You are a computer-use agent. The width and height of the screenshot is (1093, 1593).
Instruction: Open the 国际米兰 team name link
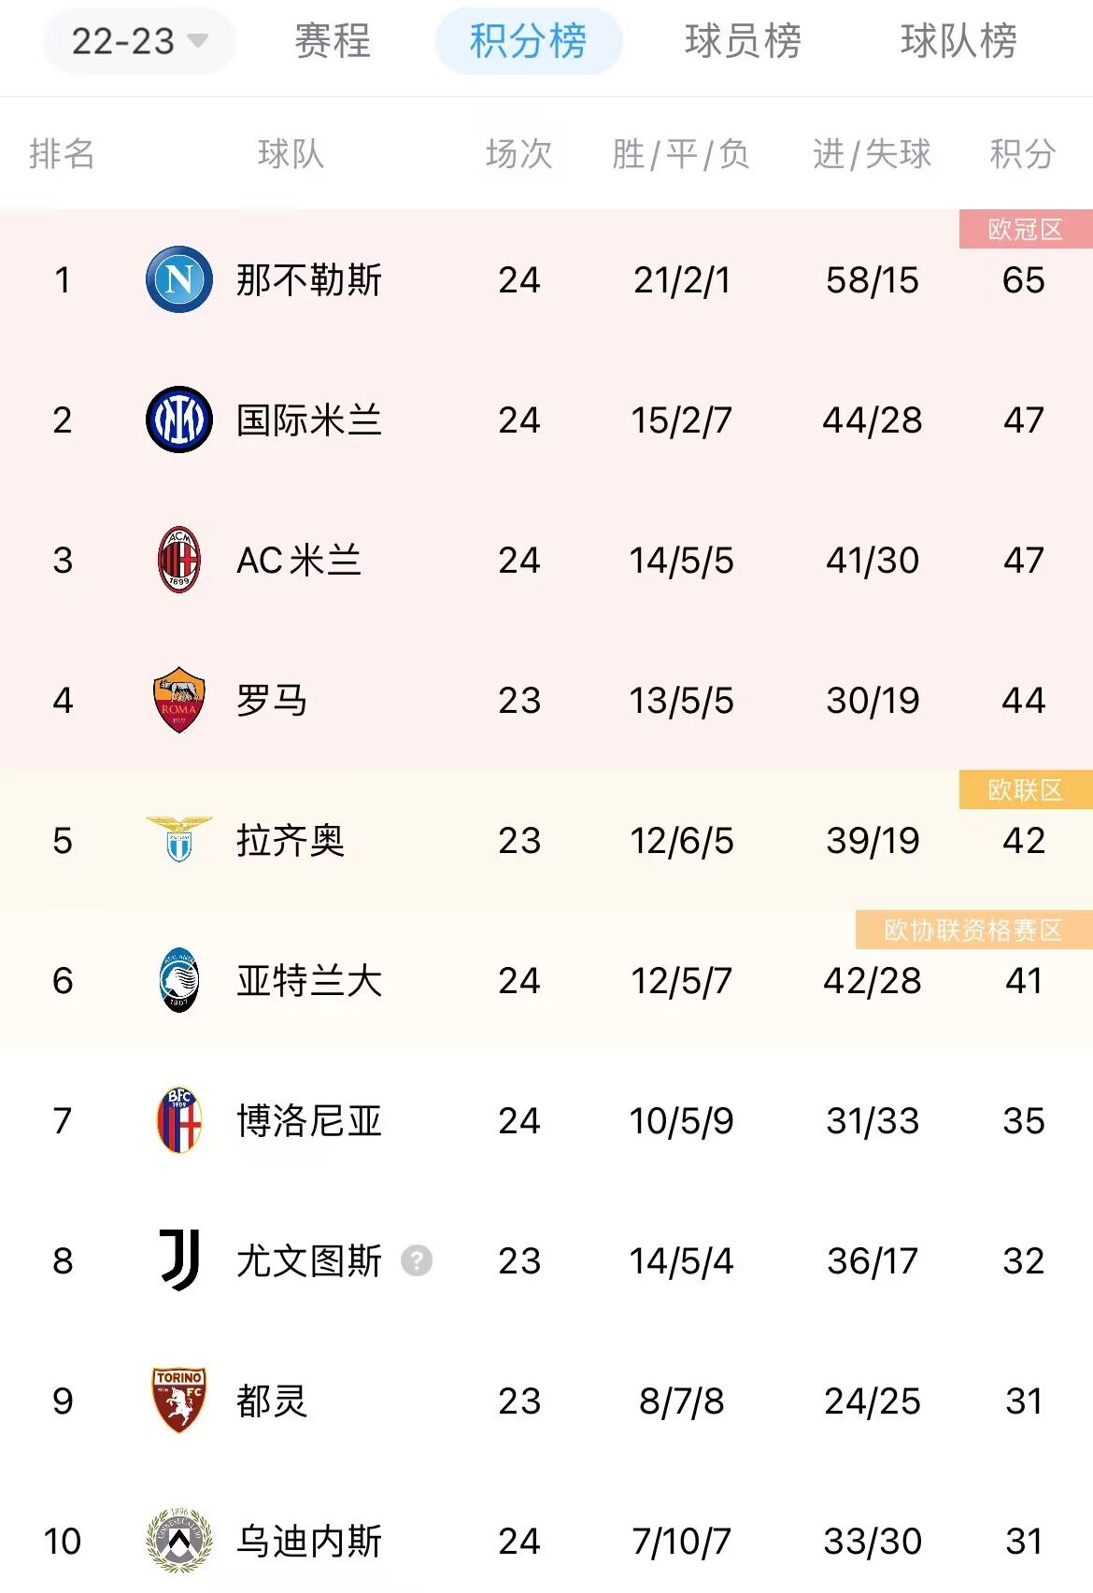coord(309,420)
